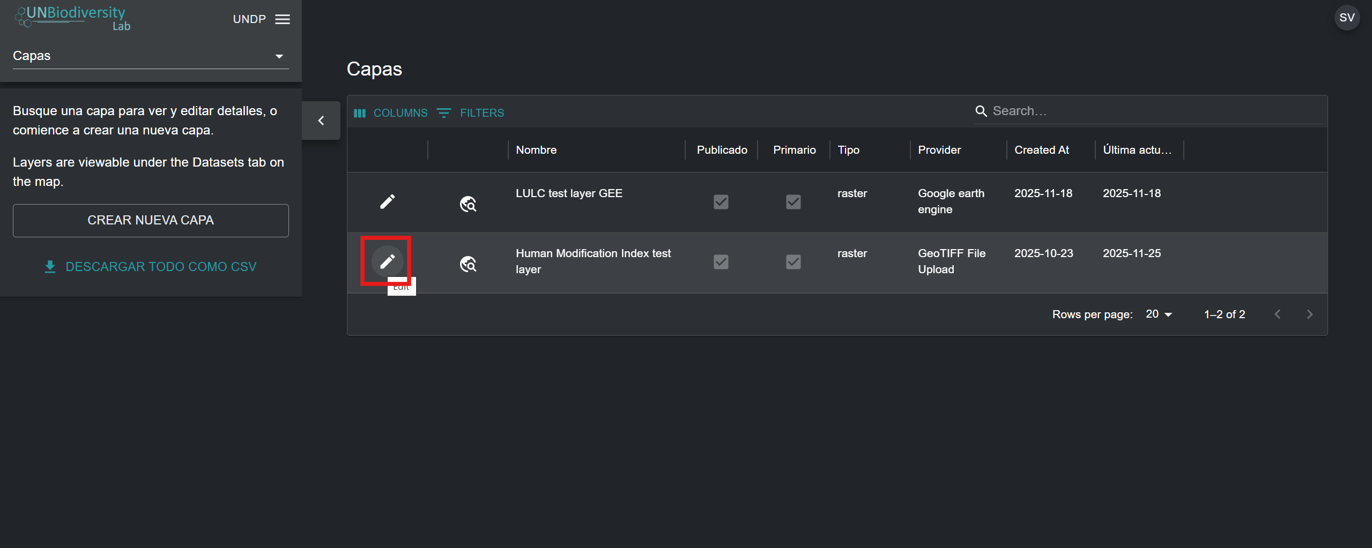1372x548 pixels.
Task: Click the Search input field
Action: click(x=1153, y=111)
